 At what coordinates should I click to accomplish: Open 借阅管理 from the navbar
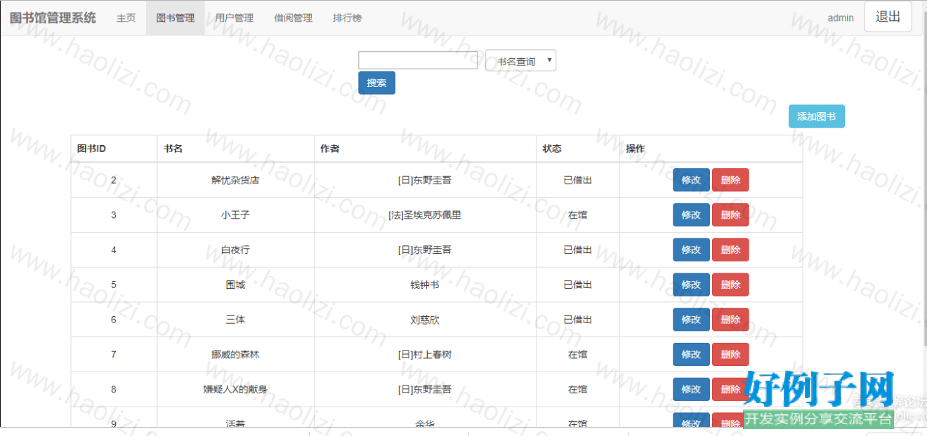294,18
